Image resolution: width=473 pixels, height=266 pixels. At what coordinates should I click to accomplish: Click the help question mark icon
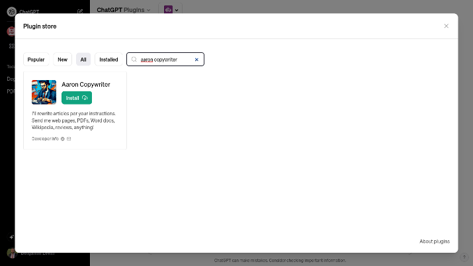(x=464, y=257)
